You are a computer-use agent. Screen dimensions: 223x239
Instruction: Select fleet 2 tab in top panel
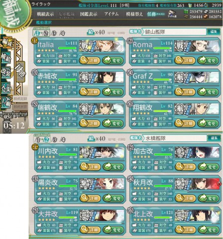click(x=46, y=33)
